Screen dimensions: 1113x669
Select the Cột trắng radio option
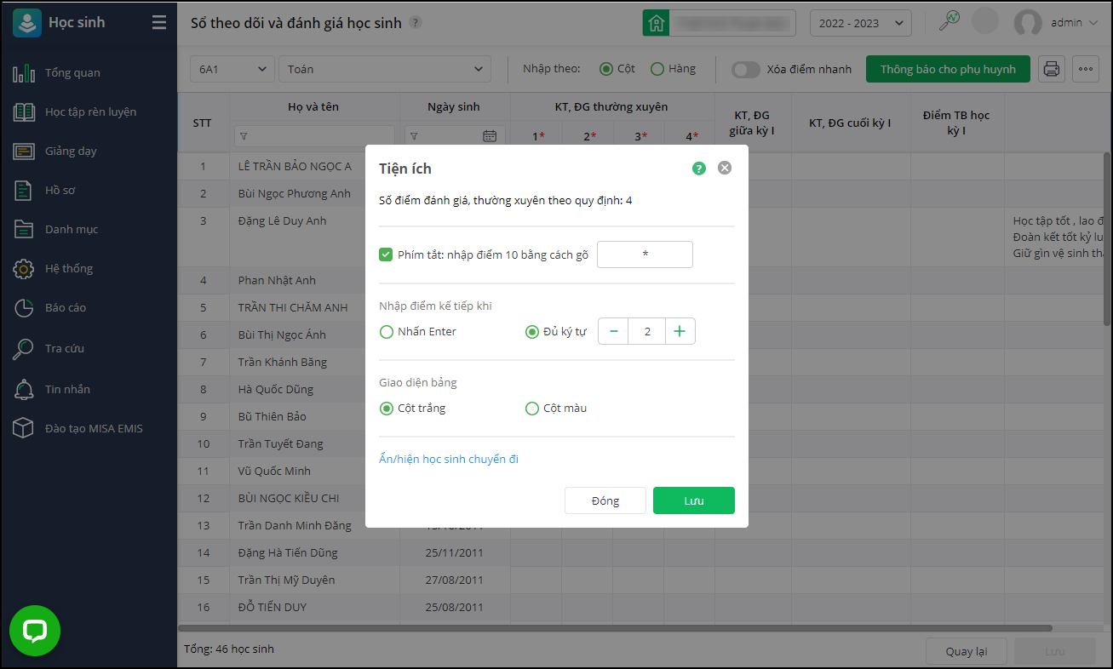point(387,409)
